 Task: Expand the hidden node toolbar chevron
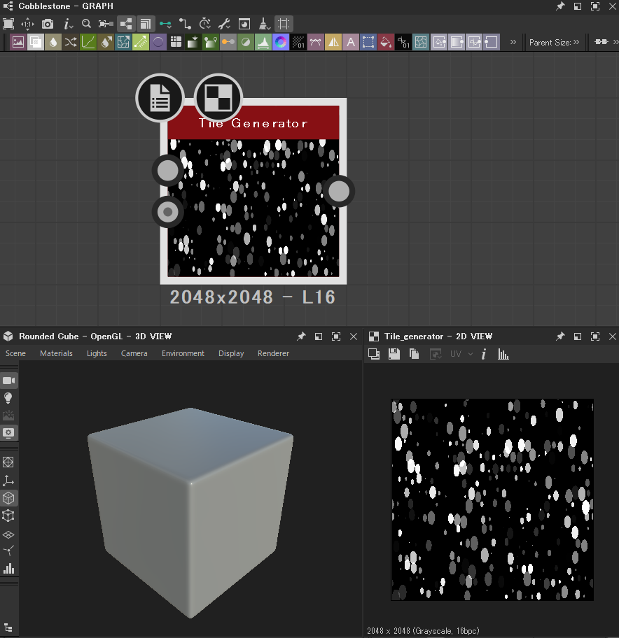pyautogui.click(x=513, y=42)
